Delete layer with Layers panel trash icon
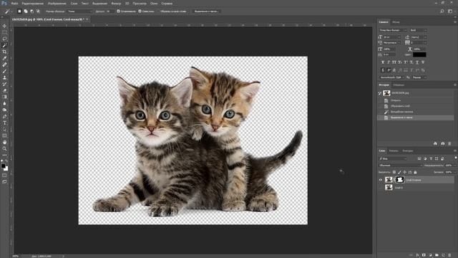This screenshot has height=258, width=458. (x=449, y=255)
